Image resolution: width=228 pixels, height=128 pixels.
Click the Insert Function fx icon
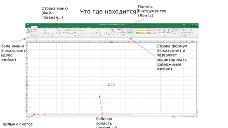tap(46, 39)
